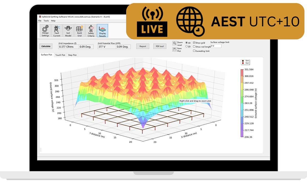This screenshot has height=184, width=307.
Task: Switch to the Touch Plot tab
Action: (x=60, y=55)
